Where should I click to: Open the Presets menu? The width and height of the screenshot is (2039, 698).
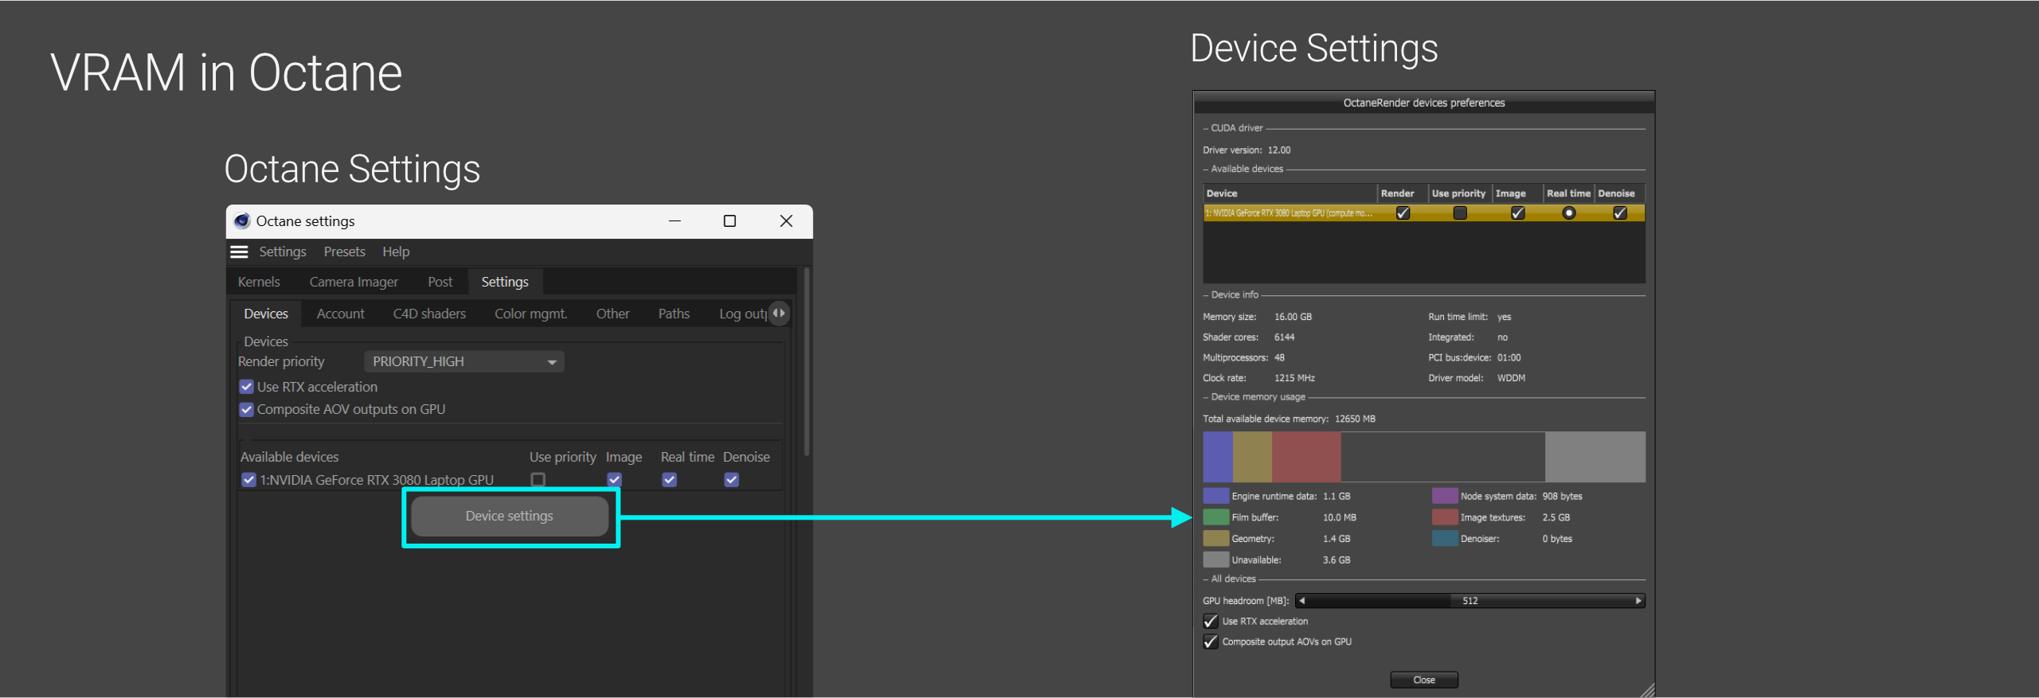click(x=344, y=252)
